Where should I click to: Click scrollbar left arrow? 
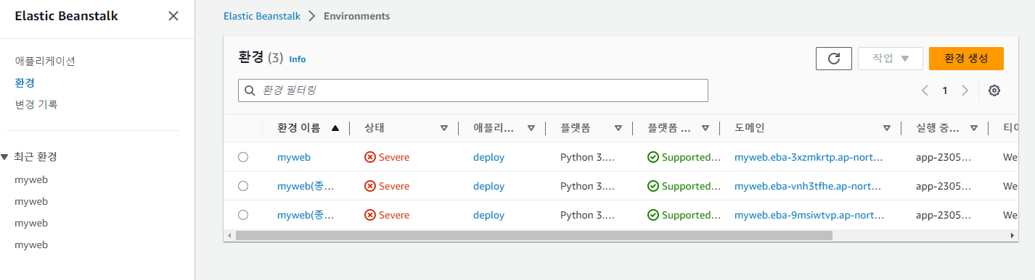pos(229,235)
